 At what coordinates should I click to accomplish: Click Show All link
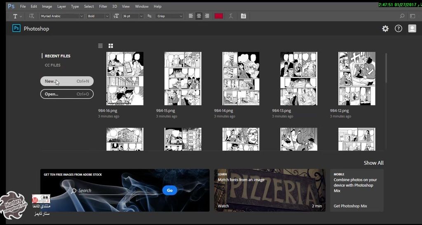click(373, 163)
